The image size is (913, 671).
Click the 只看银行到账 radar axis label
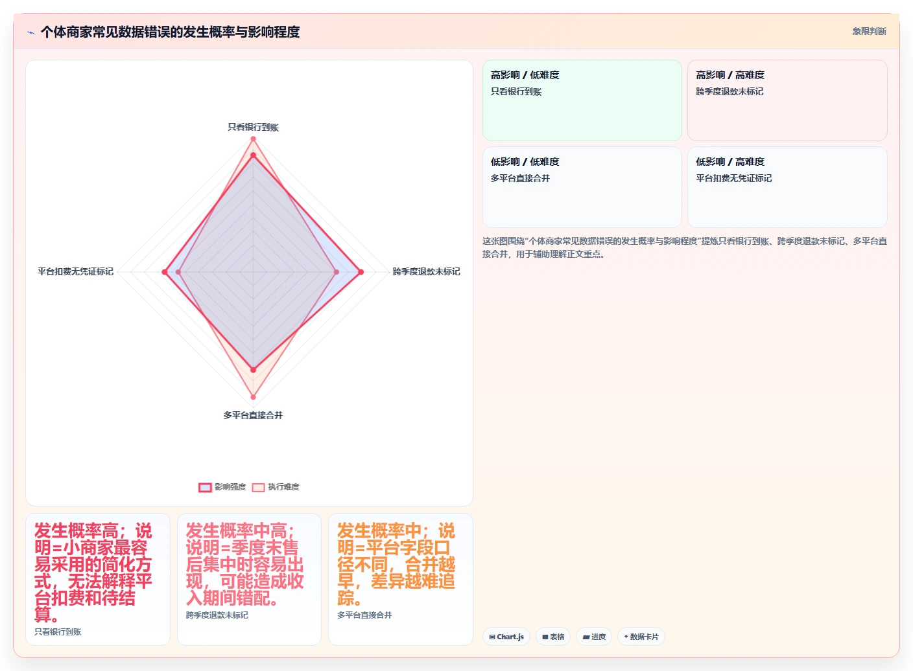253,127
